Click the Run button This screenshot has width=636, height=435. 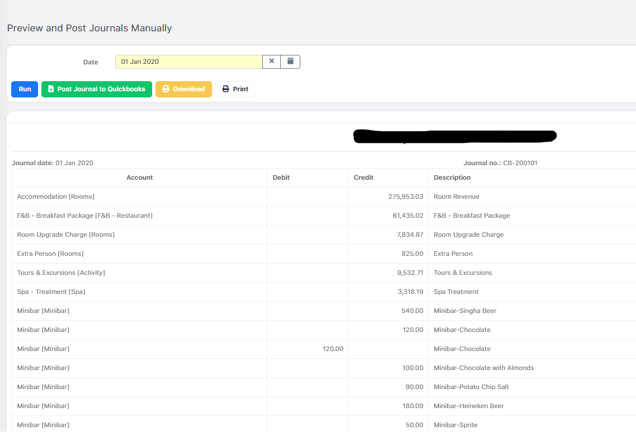tap(25, 89)
